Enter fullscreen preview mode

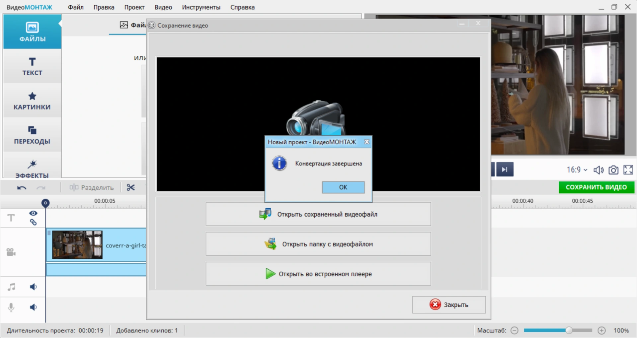coord(628,170)
